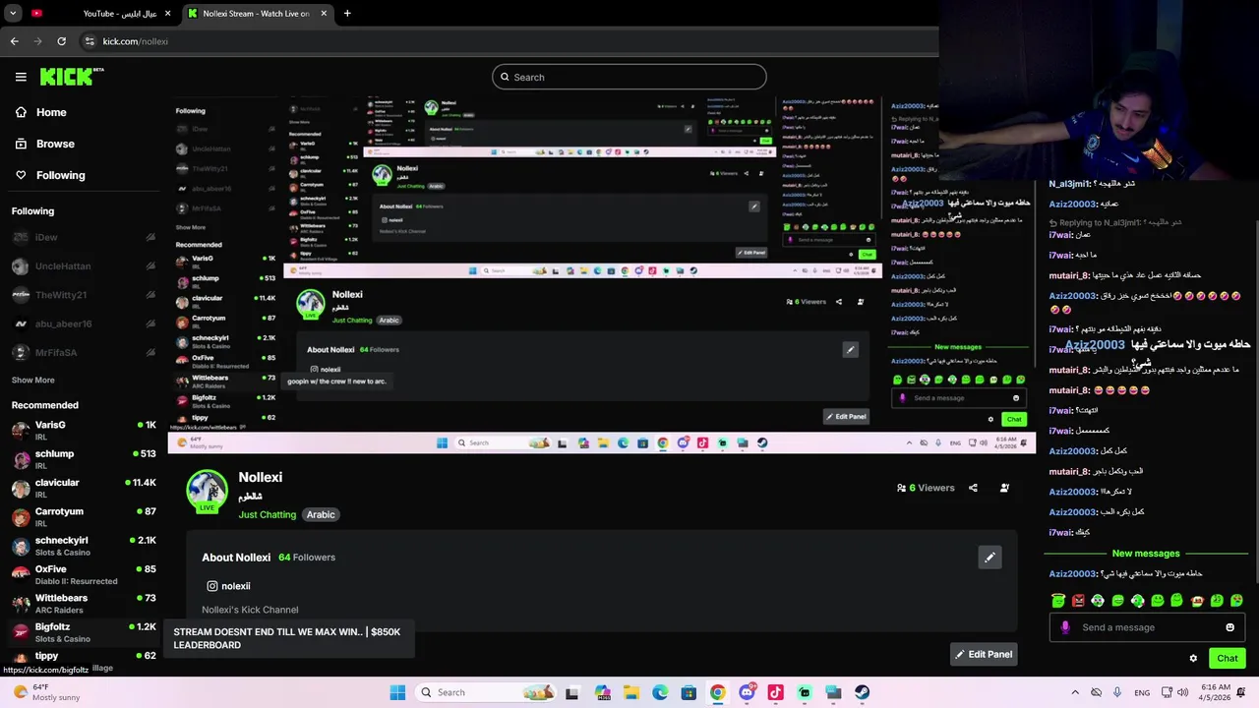Open ENG language switcher in tray
1259x708 pixels.
1142,692
